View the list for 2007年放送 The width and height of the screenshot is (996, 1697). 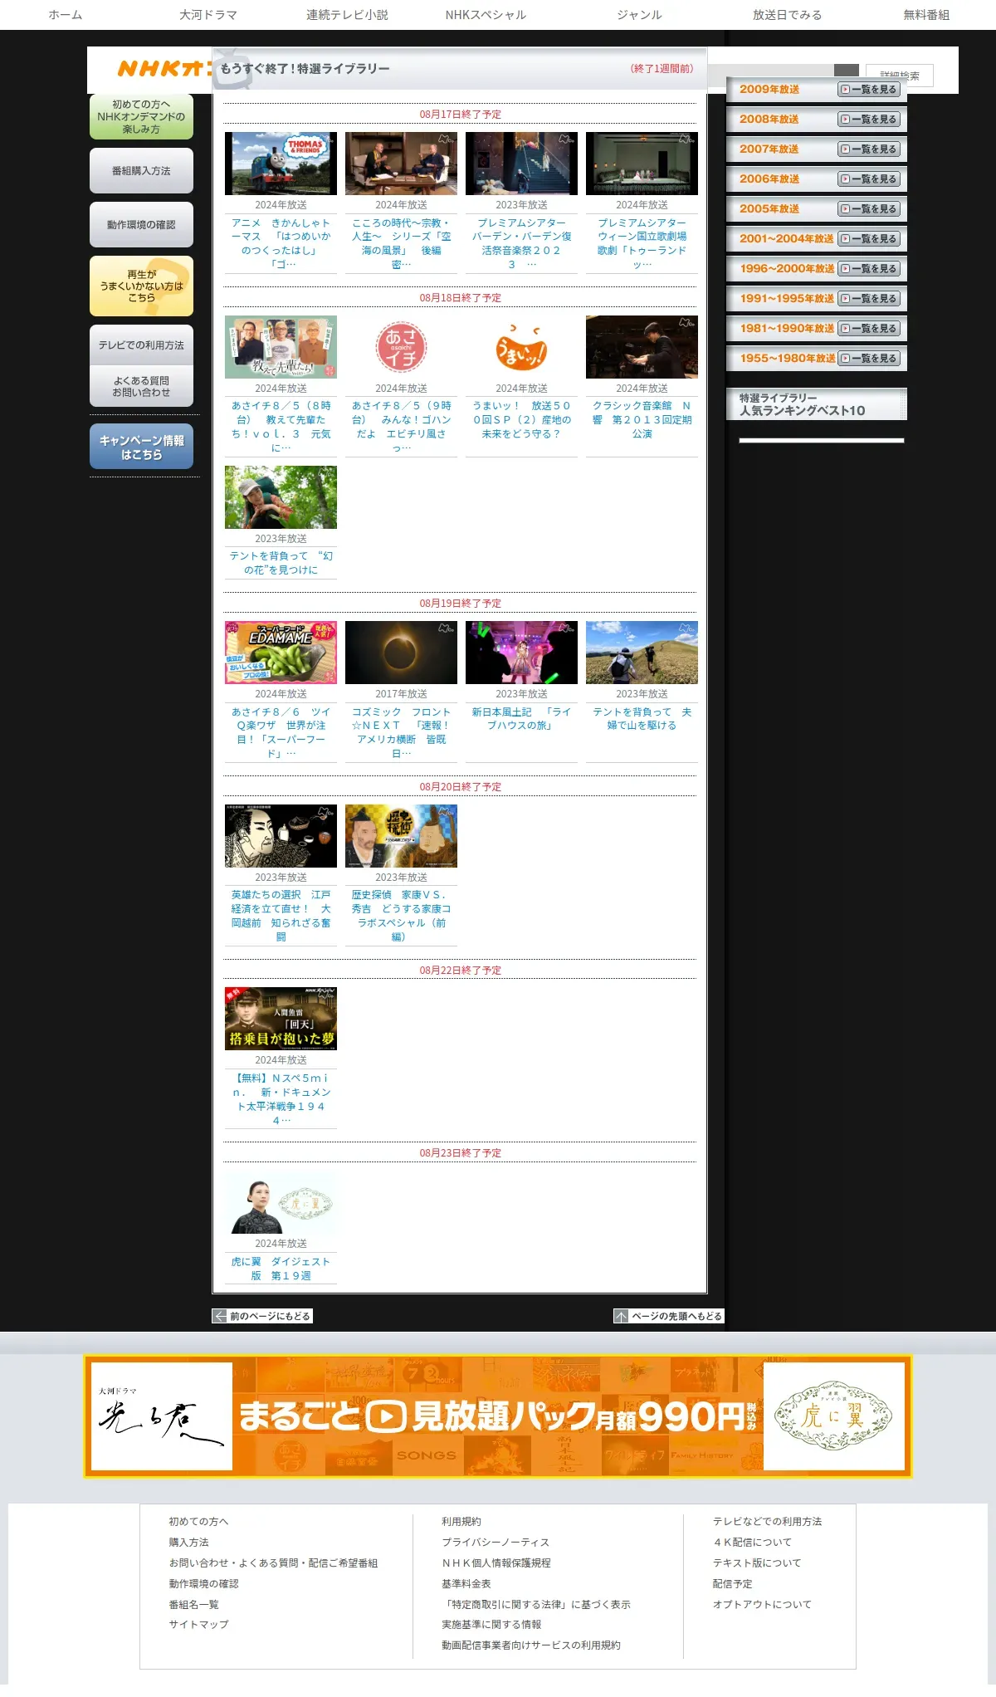click(x=869, y=149)
